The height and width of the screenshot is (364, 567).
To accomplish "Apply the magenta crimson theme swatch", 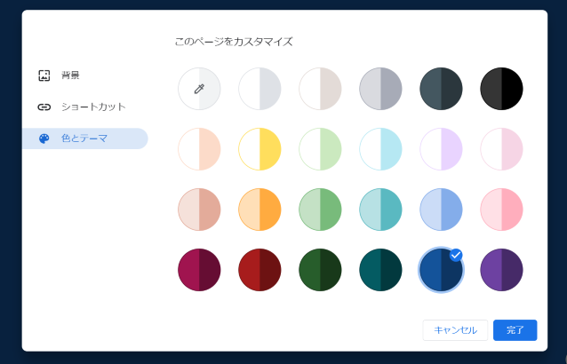I will 199,270.
